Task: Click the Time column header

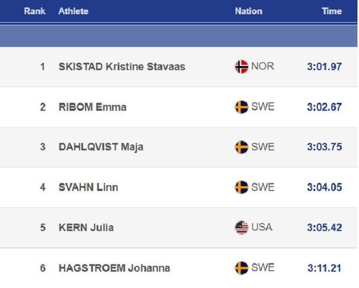Action: tap(332, 11)
